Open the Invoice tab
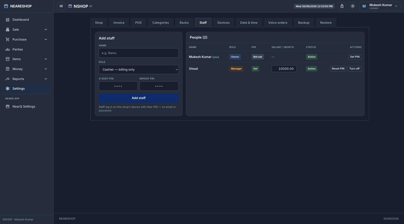 119,23
